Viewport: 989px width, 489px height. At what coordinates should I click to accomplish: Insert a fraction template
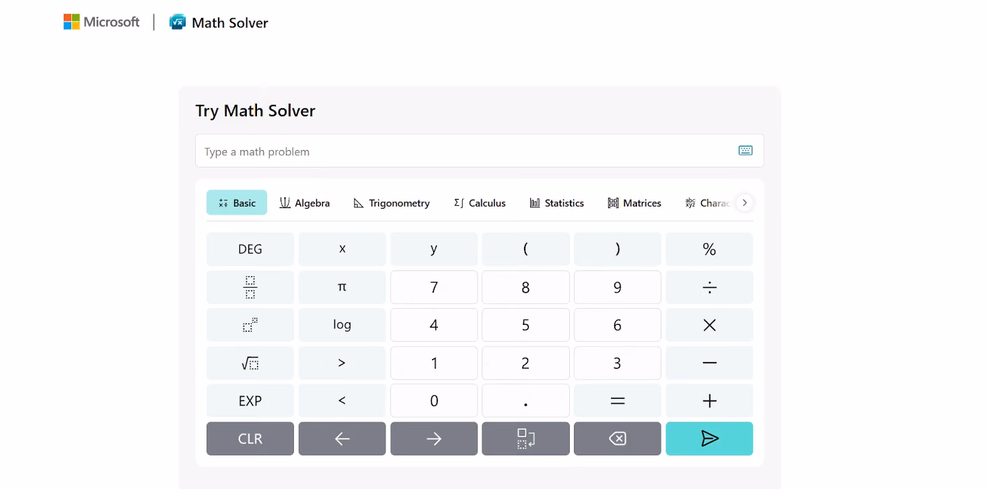click(x=250, y=287)
